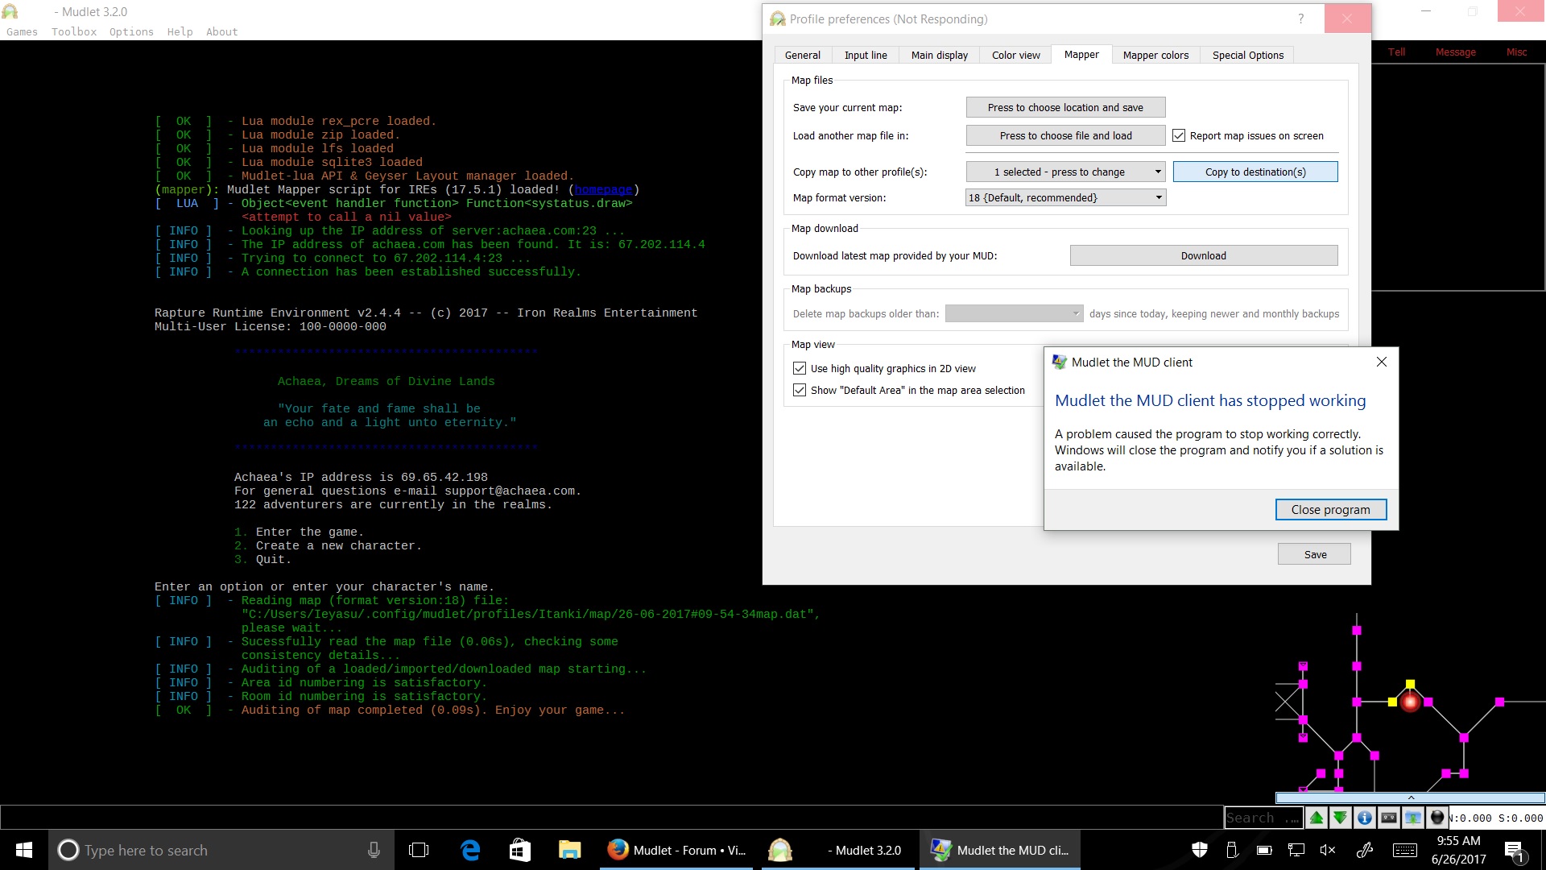Click the help question mark in preferences title

[1301, 19]
